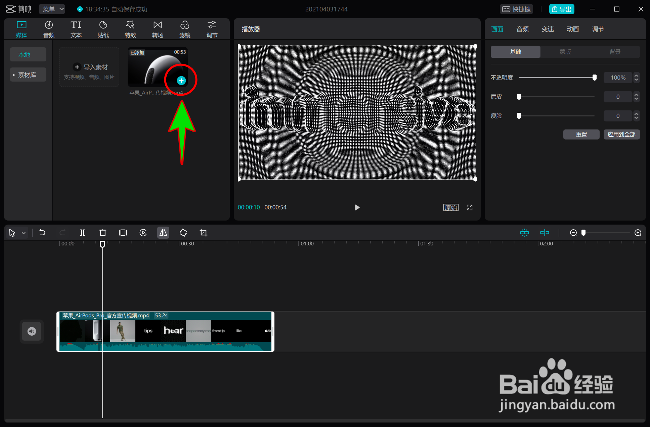
Task: Open the 快捷键 shortcuts panel
Action: (517, 9)
